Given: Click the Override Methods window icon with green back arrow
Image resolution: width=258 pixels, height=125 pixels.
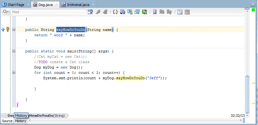Looking at the screenshot, I should point(130,12).
